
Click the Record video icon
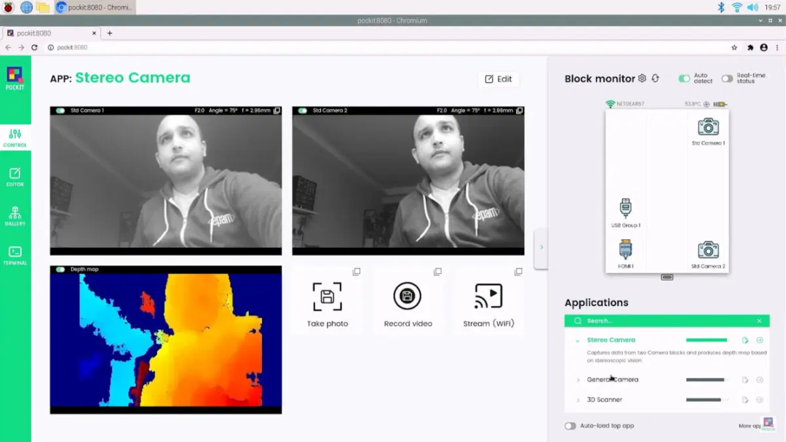pyautogui.click(x=407, y=297)
